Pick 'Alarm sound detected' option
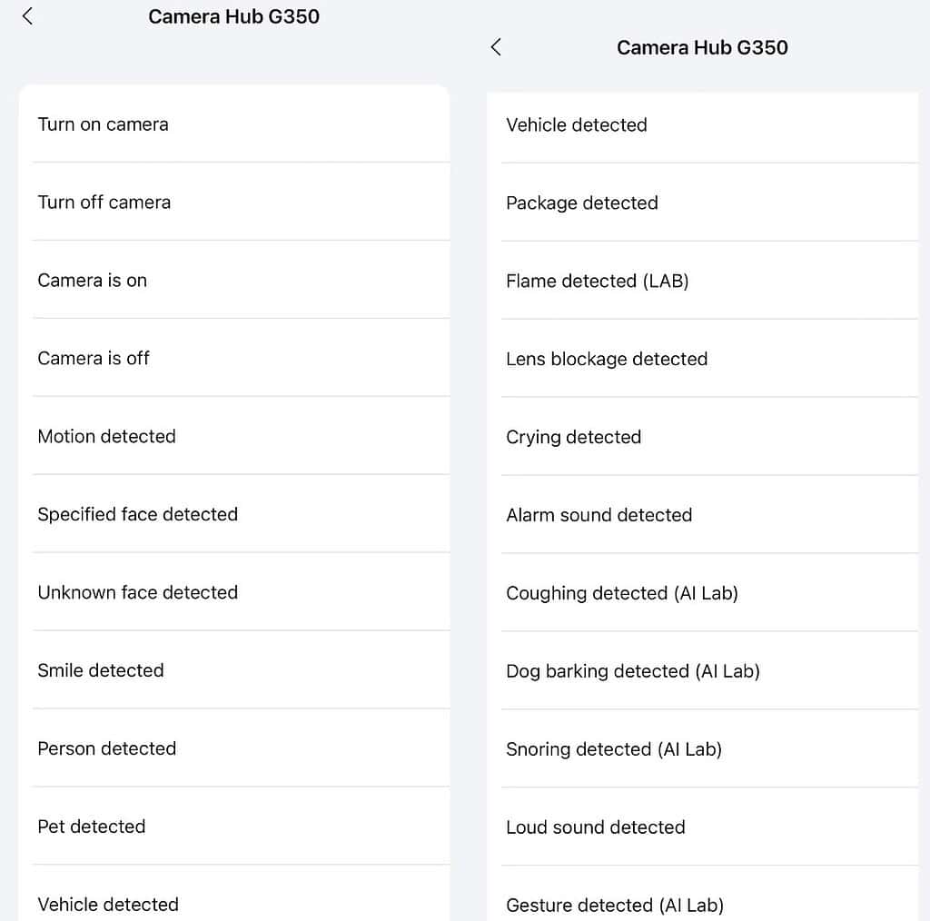 [x=599, y=515]
